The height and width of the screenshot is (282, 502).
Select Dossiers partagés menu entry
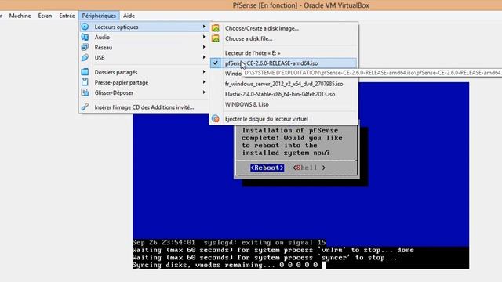(x=144, y=72)
